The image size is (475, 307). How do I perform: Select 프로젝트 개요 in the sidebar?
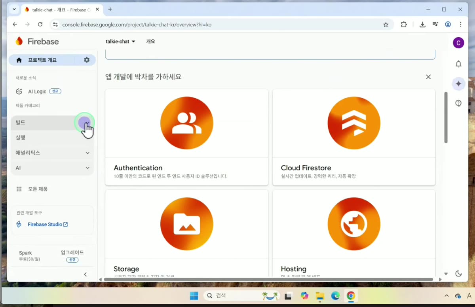pos(42,60)
